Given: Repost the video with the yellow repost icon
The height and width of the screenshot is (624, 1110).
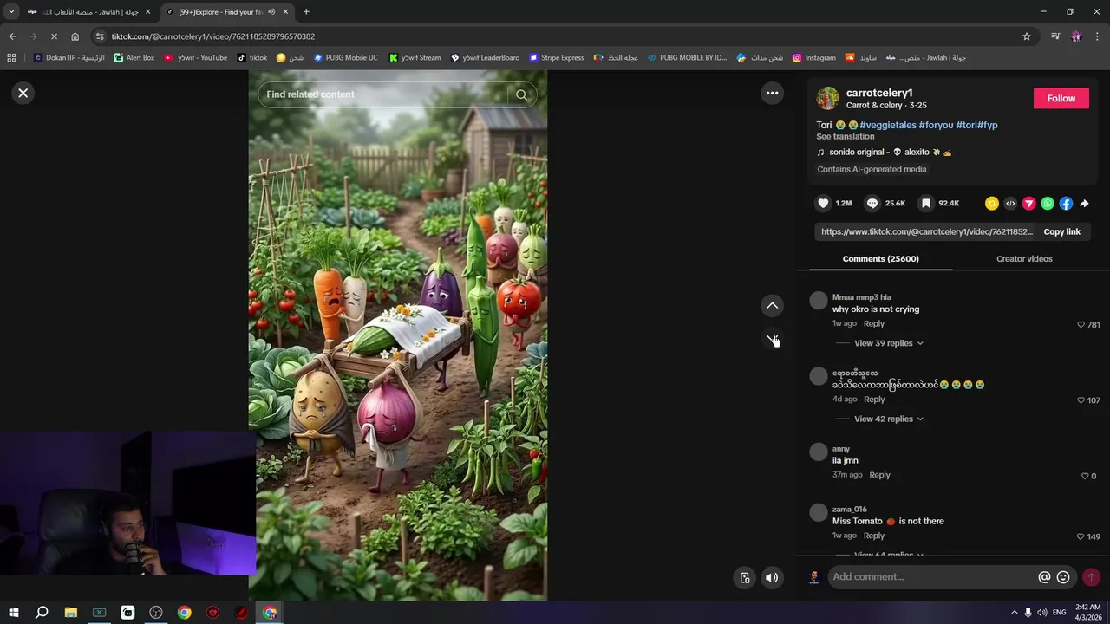Looking at the screenshot, I should coord(992,204).
